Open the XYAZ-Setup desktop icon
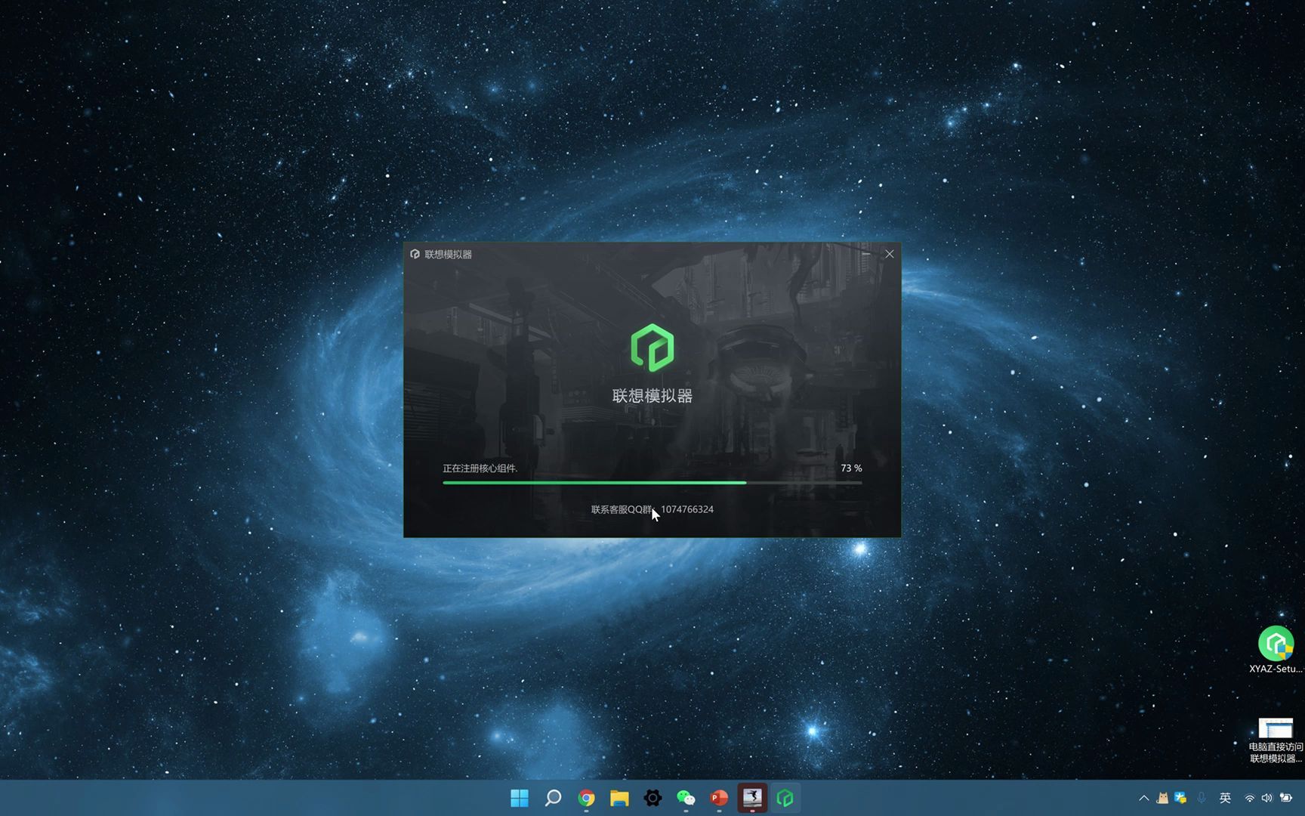The width and height of the screenshot is (1305, 816). (1276, 650)
